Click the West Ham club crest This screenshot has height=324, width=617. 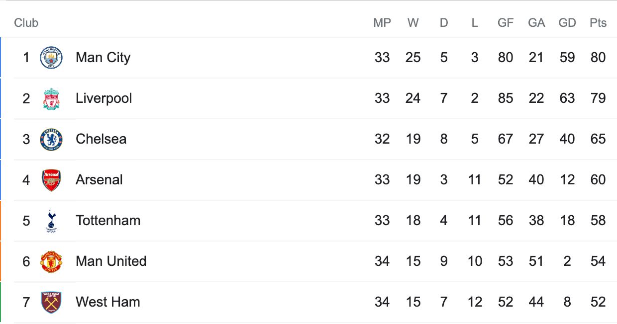coord(51,302)
